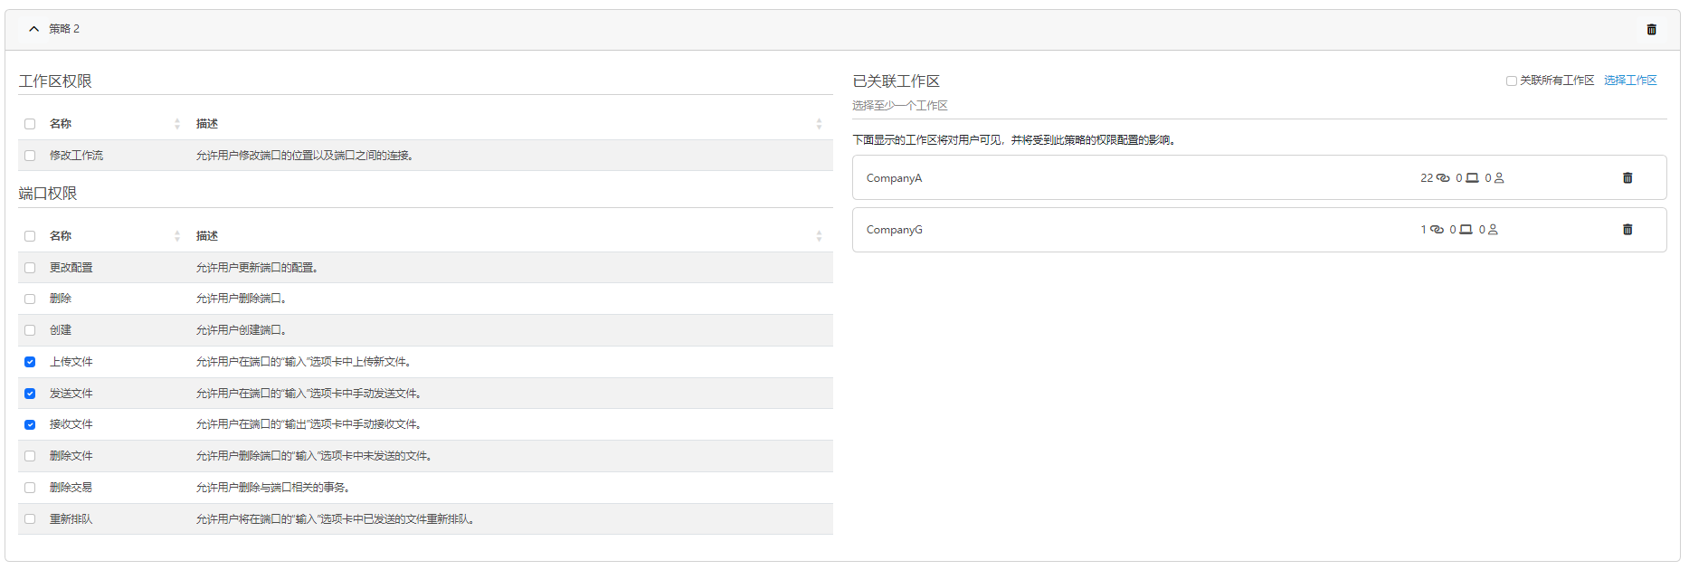The height and width of the screenshot is (570, 1689).
Task: Click the ports monitor icon in CompanyA row
Action: pos(1472,178)
